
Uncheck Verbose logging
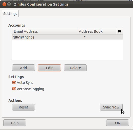click(14, 89)
